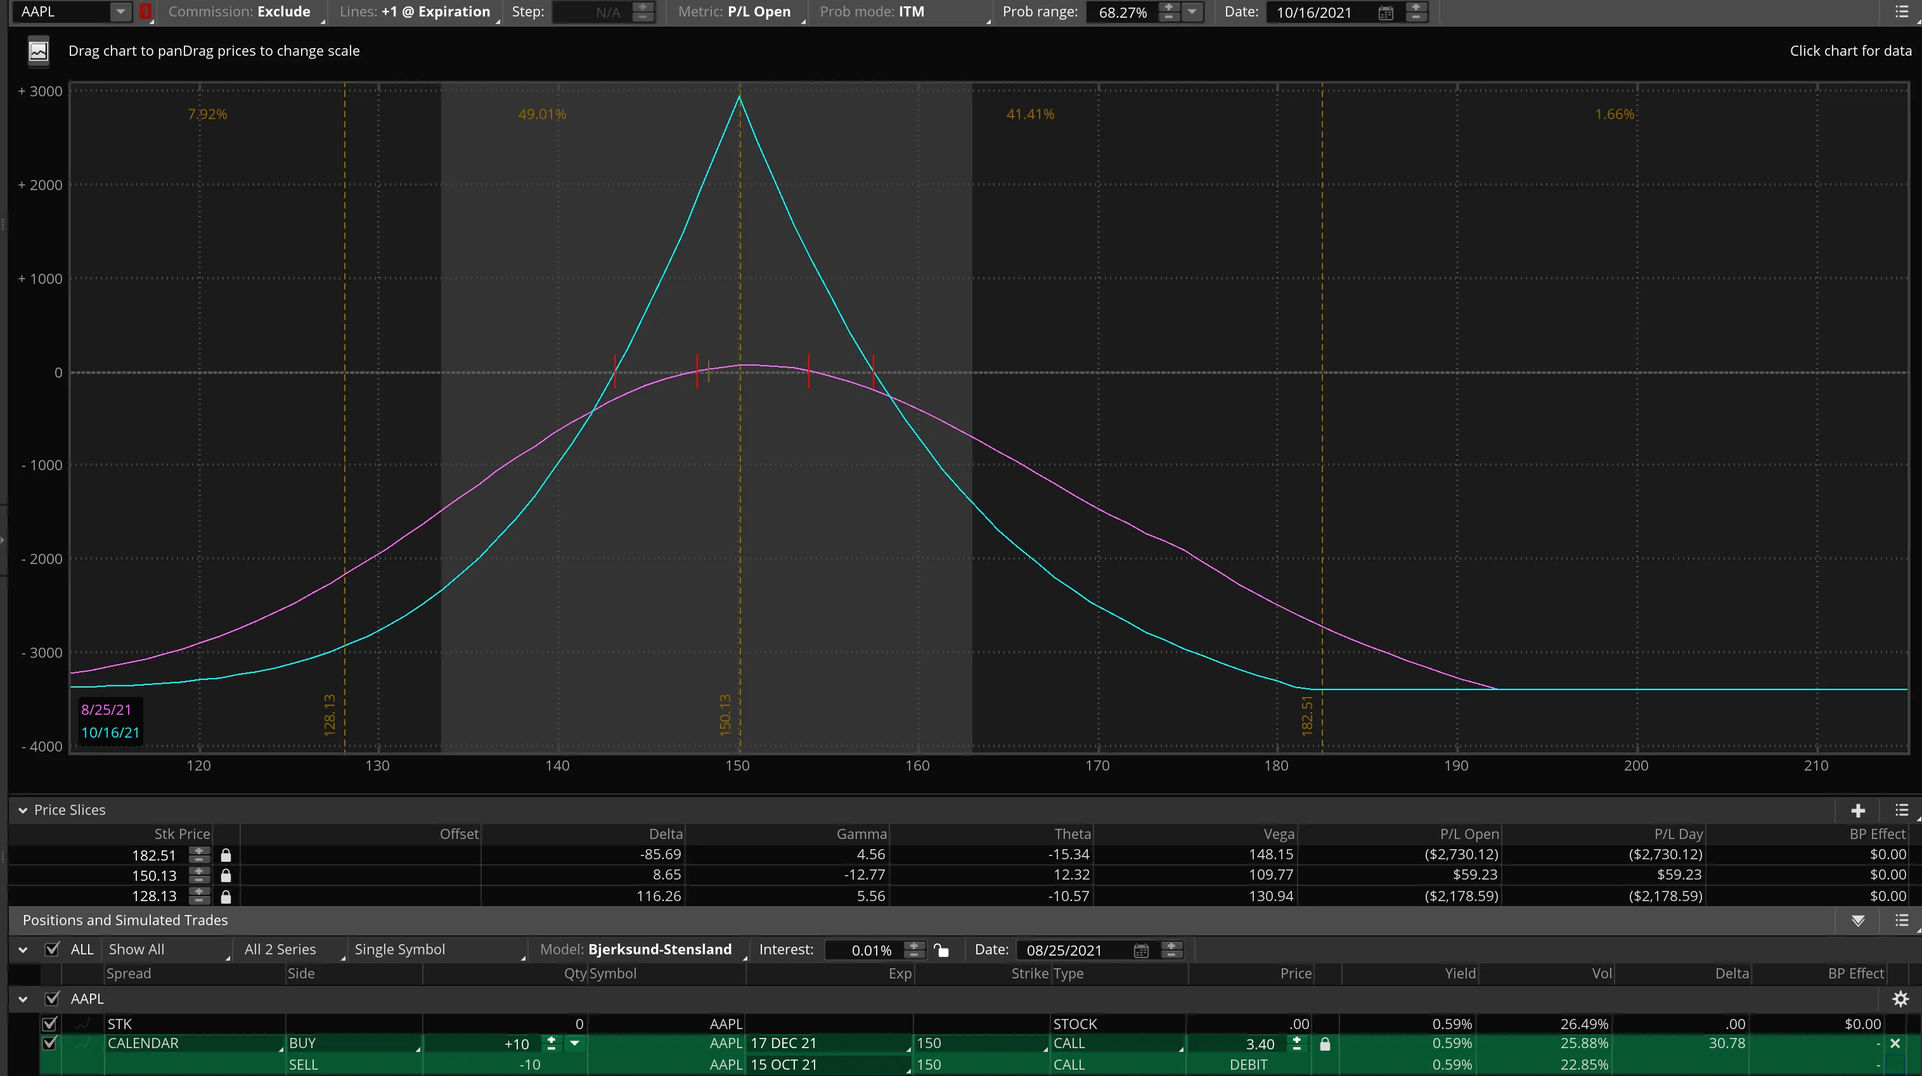
Task: Click the Interest 0.01% field
Action: (864, 950)
